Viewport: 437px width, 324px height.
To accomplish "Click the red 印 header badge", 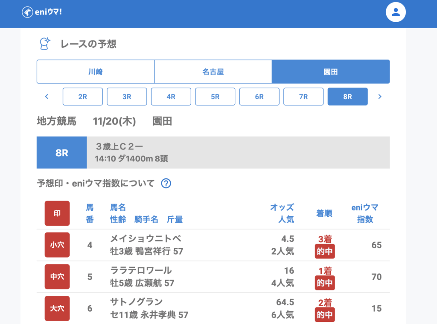I will [57, 213].
